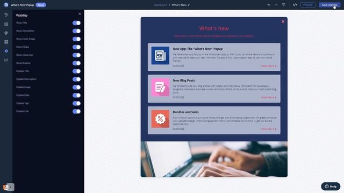Viewport: 344px width, 193px height.
Task: Toggle Show Cover Image switch
Action: coord(76,39)
